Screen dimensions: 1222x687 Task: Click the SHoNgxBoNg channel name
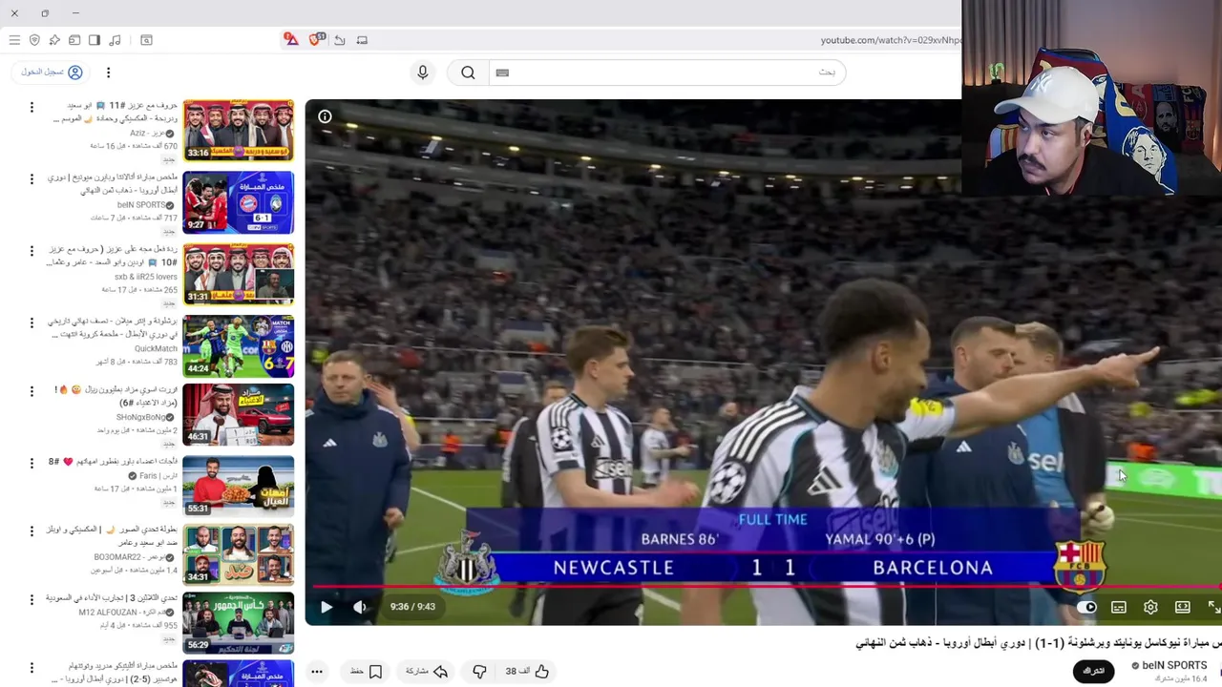click(x=141, y=418)
